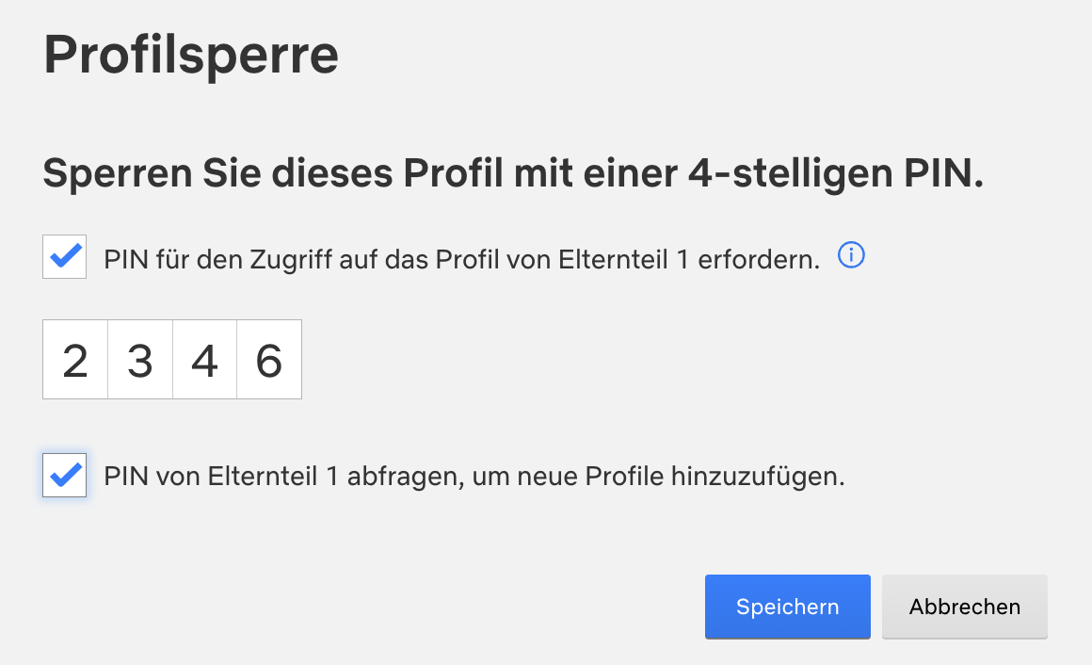Viewport: 1092px width, 665px height.
Task: Click '4-stelligen PIN' in the subheading
Action: 836,173
